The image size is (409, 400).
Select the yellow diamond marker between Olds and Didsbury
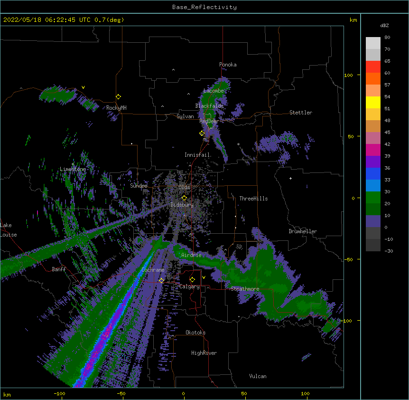tap(184, 198)
